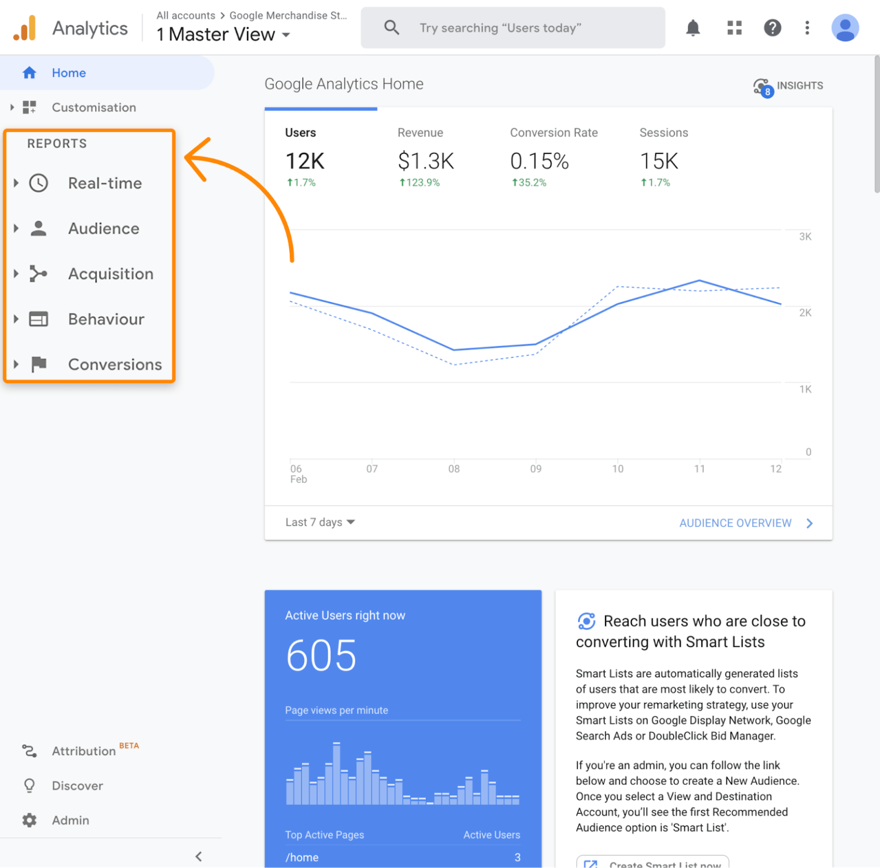Open the 1 Master View selector
Screen dimensions: 880x868
click(x=223, y=34)
